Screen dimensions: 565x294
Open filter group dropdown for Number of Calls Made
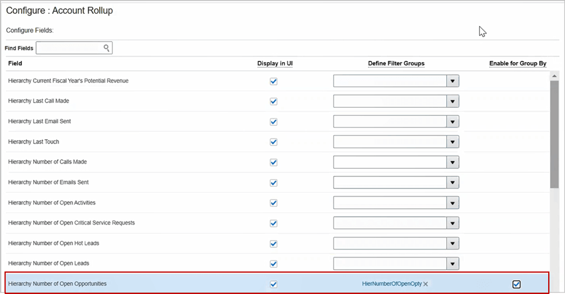tap(453, 162)
